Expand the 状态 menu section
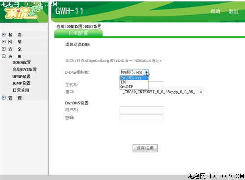Screen dimensions: 245x180 (4, 35)
